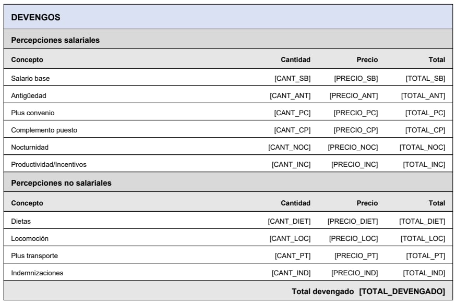This screenshot has width=456, height=304.
Task: Click the [PRECIO_NOC] placeholder
Action: point(353,147)
